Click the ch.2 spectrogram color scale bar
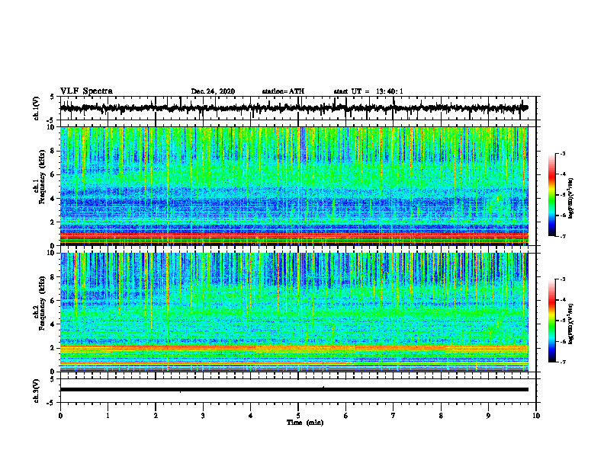This screenshot has width=604, height=466. 551,321
